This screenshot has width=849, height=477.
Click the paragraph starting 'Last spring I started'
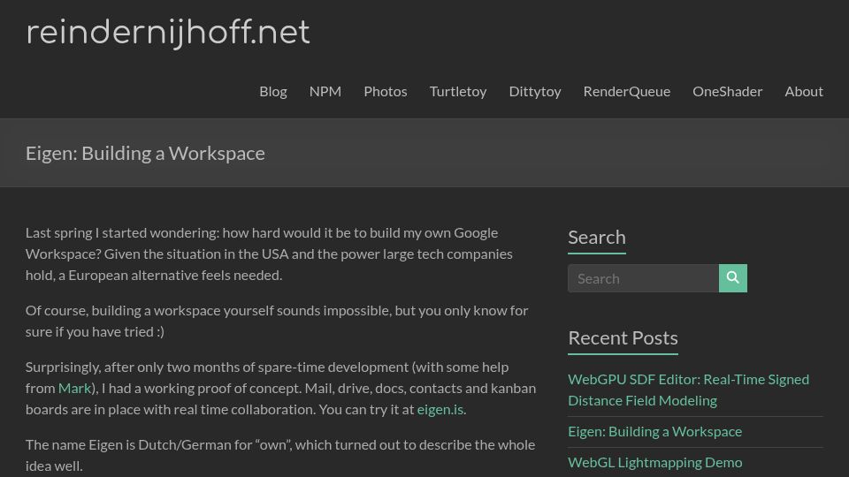point(269,254)
